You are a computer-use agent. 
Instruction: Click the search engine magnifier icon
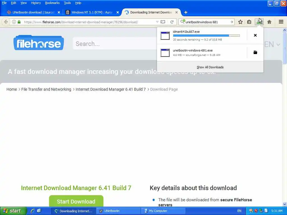[182, 22]
